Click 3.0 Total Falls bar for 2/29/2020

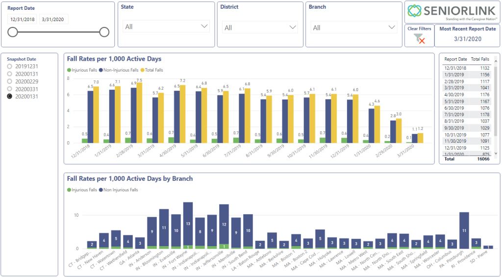coord(399,131)
